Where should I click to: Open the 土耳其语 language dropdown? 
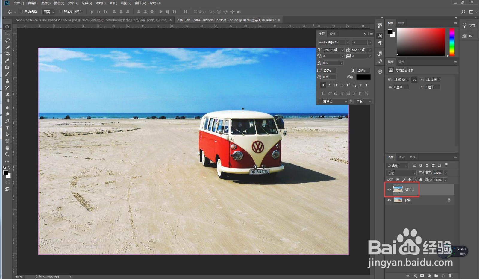tap(333, 101)
